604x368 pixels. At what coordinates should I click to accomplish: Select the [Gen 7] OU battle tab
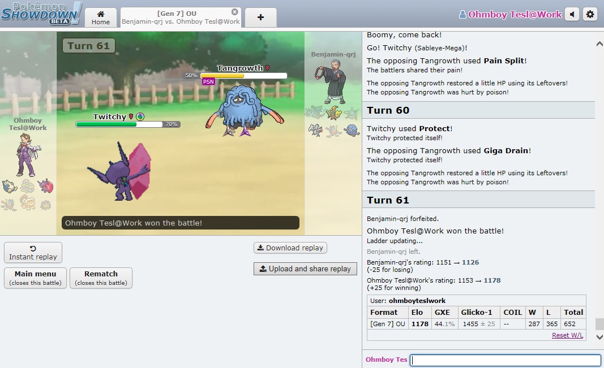point(181,18)
